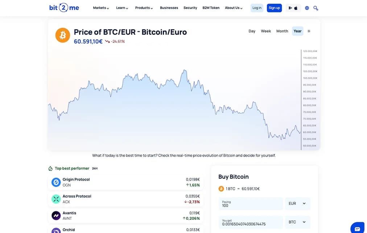Open the language globe icon
Image resolution: width=367 pixels, height=233 pixels.
307,8
